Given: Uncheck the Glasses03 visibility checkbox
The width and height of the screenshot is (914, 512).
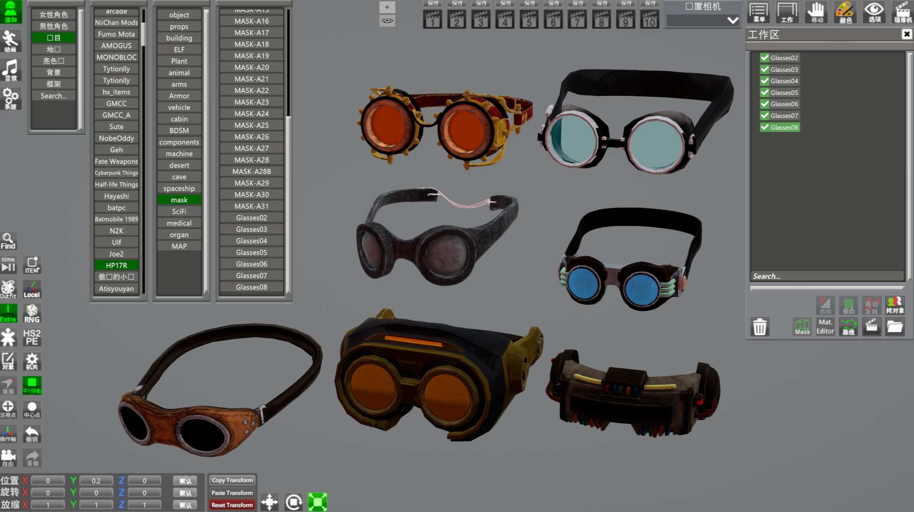Looking at the screenshot, I should click(x=765, y=70).
